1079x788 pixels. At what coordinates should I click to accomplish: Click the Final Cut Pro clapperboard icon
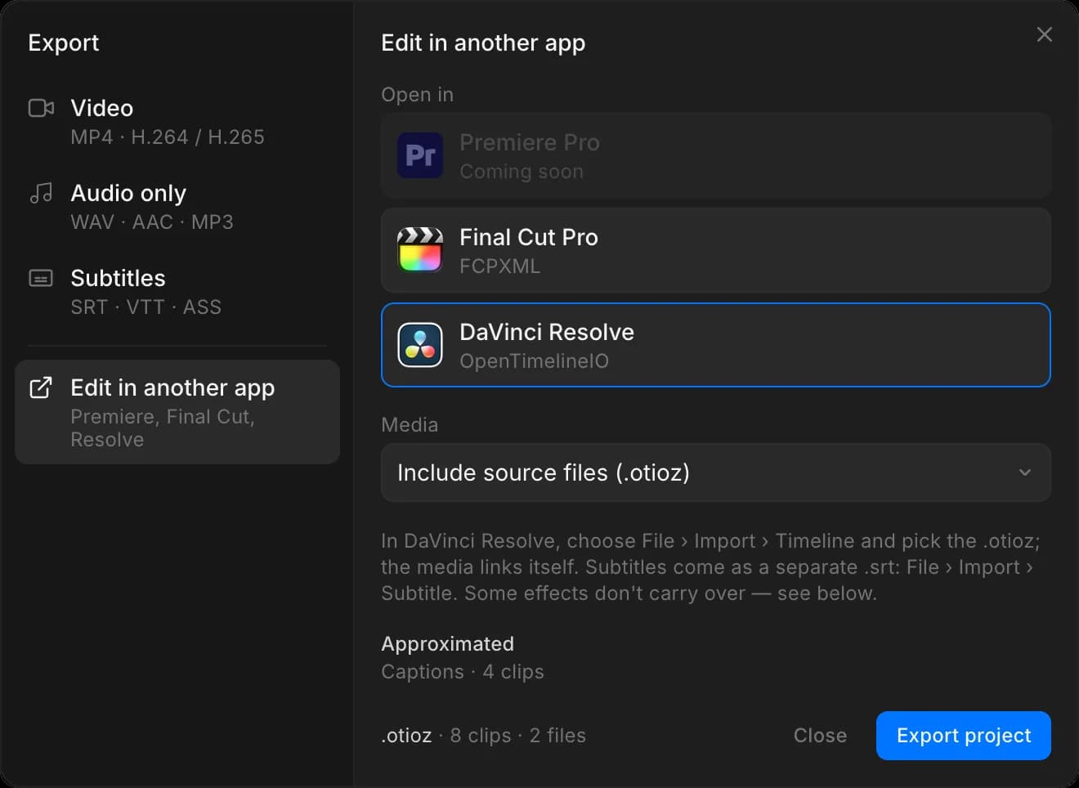[420, 250]
